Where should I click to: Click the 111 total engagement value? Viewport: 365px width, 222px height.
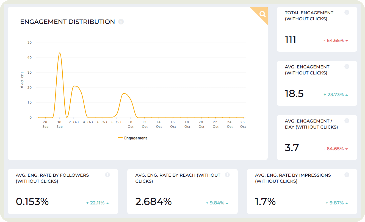pyautogui.click(x=290, y=39)
